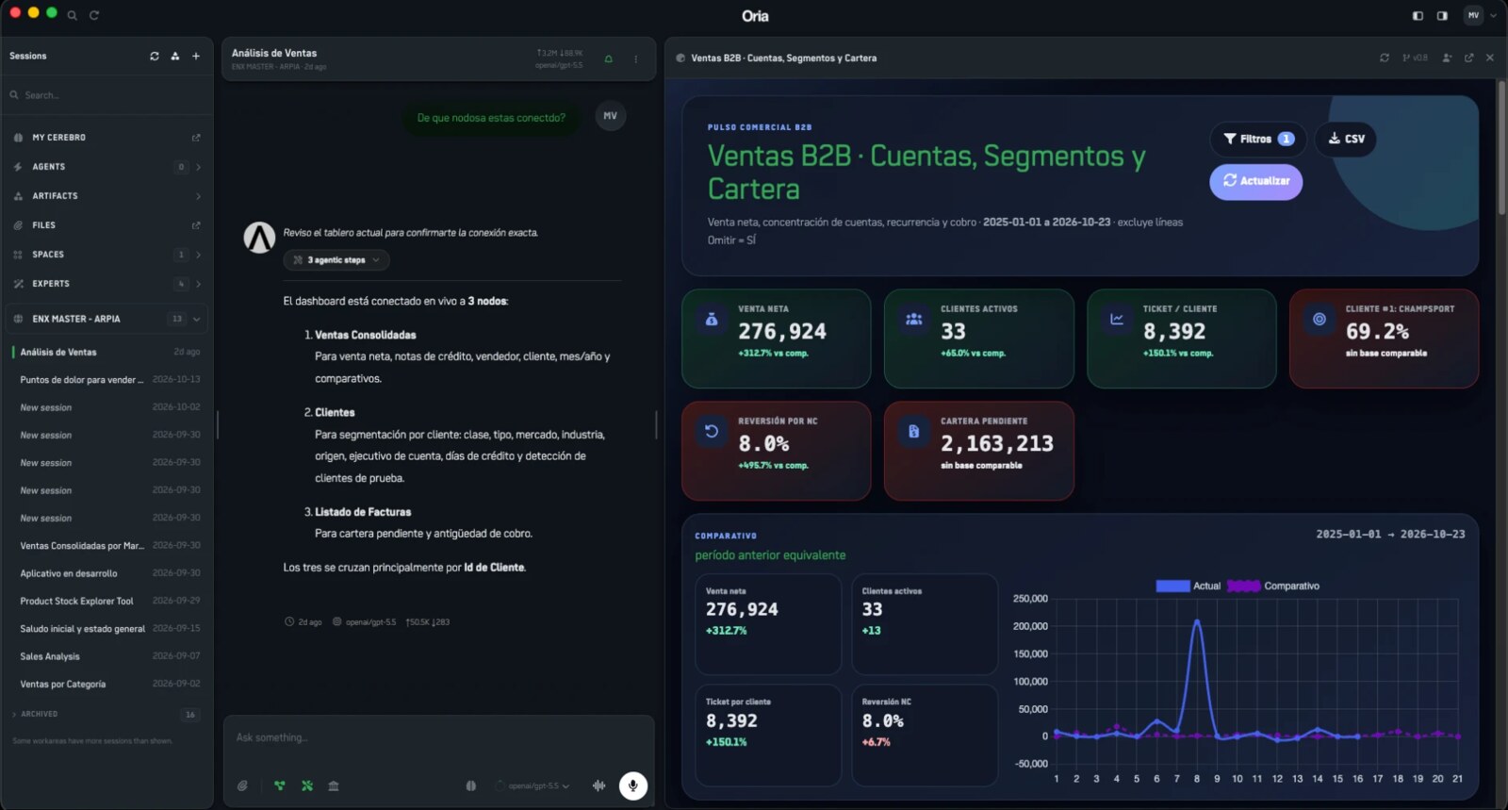1508x810 pixels.
Task: Open artifact in new window icon
Action: pos(1468,58)
